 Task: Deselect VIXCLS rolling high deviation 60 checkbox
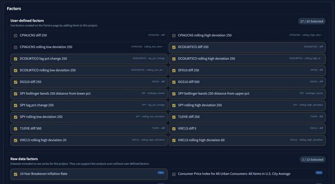pos(174,141)
